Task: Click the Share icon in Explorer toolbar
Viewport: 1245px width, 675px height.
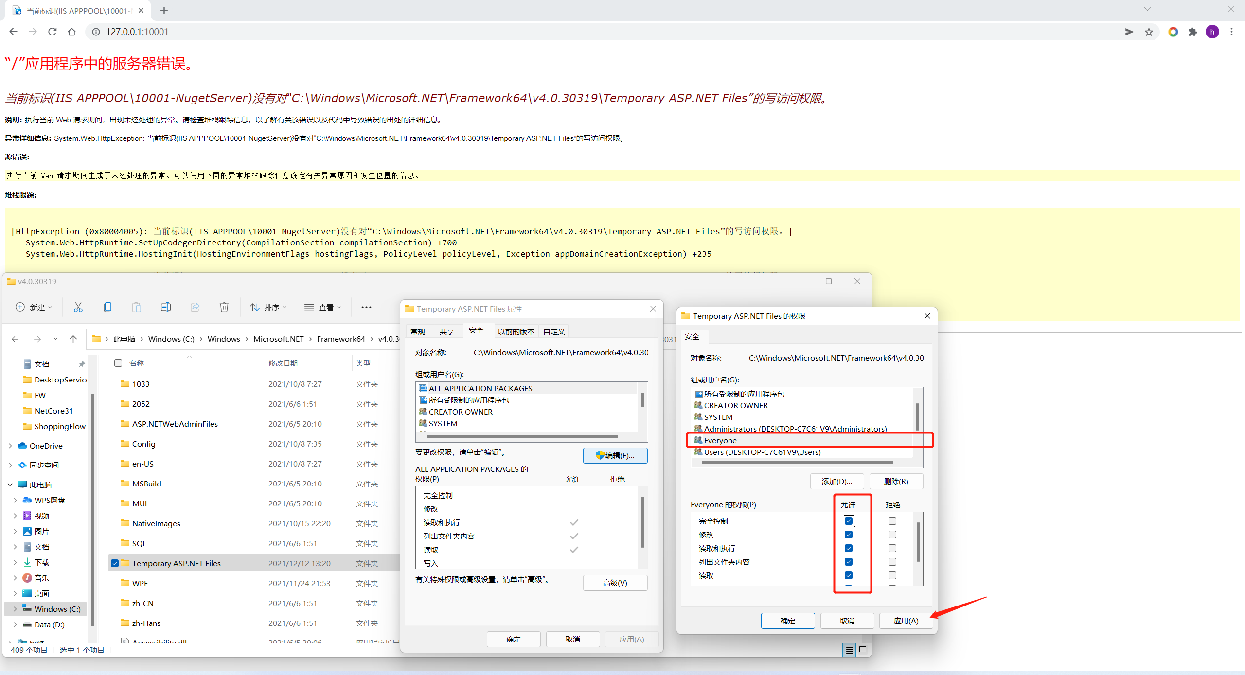Action: [x=195, y=307]
